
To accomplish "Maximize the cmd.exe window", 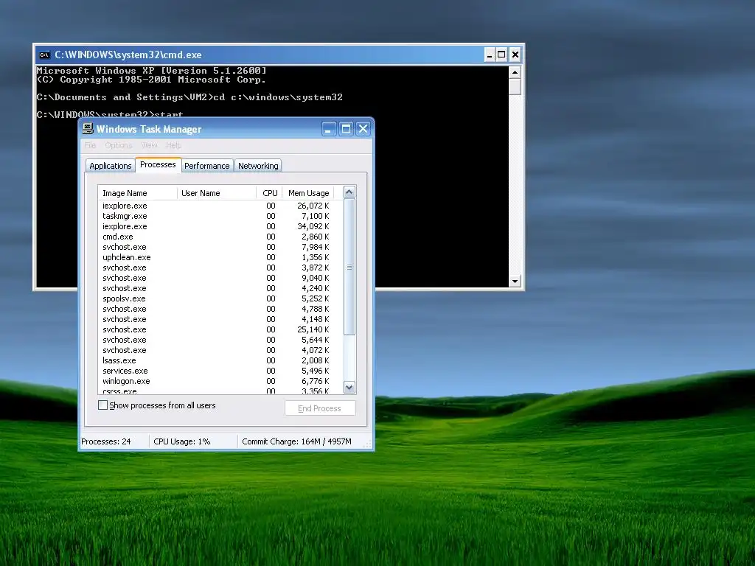I will [x=501, y=55].
